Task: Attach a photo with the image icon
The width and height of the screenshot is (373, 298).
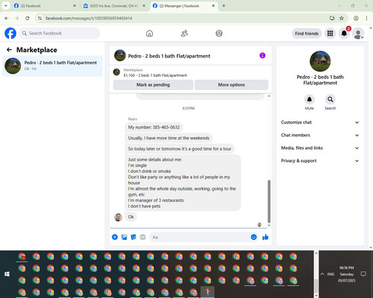Action: click(124, 237)
